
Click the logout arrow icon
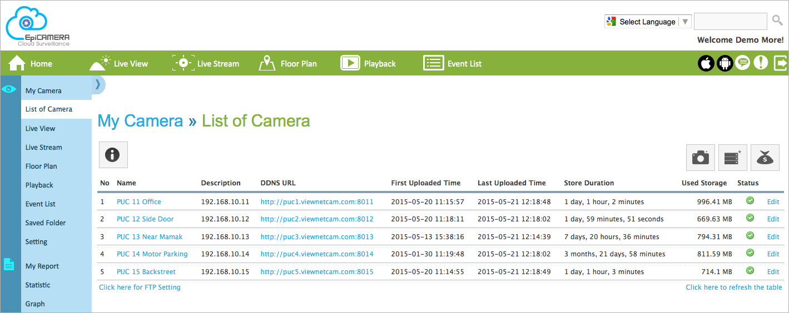[781, 63]
